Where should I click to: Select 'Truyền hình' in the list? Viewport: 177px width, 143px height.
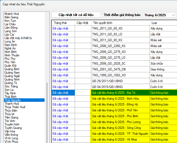(12, 124)
